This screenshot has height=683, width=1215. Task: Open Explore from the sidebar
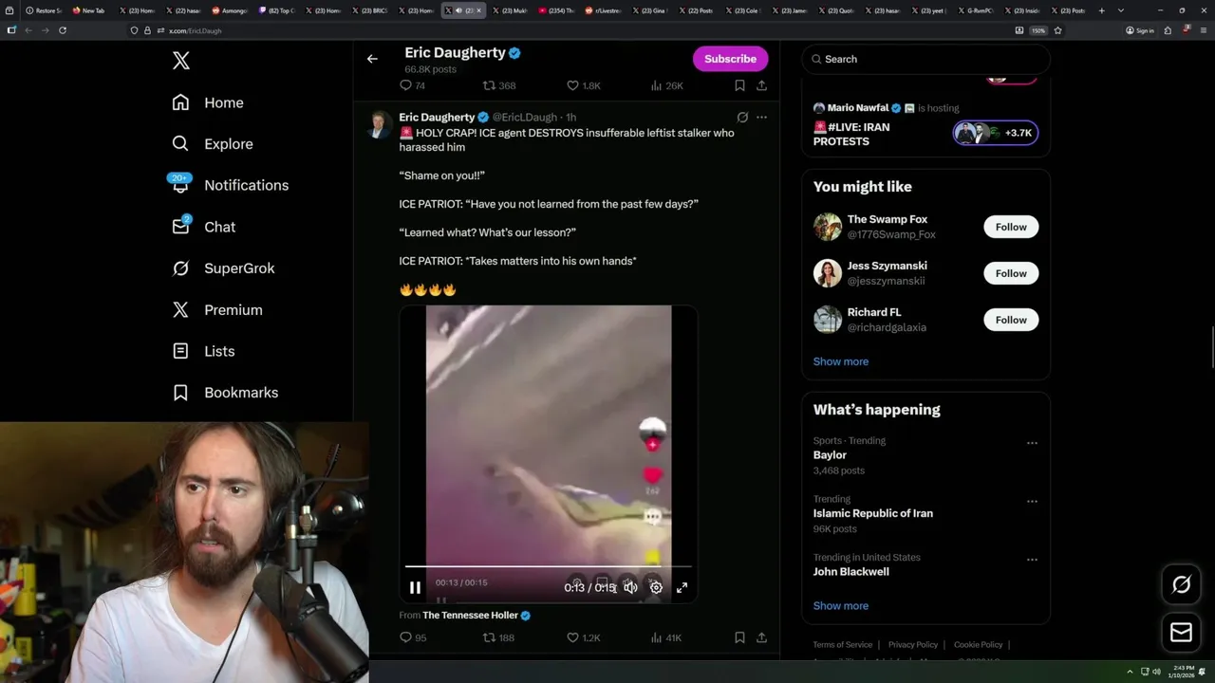[x=213, y=144]
